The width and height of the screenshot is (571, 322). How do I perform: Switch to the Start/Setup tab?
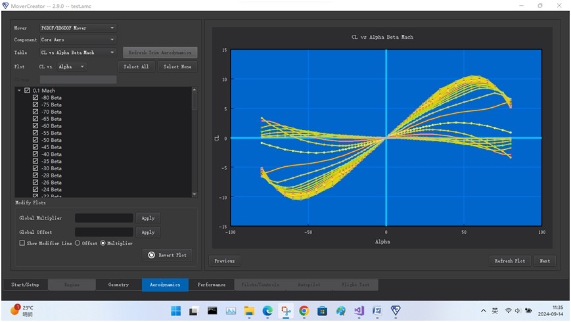25,285
